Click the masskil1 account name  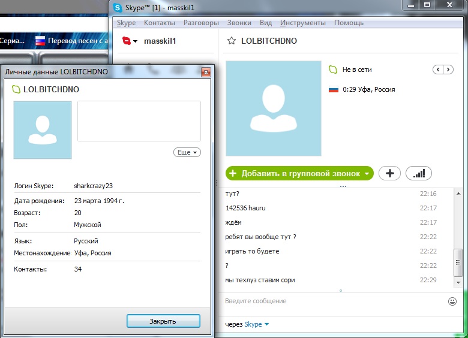click(x=160, y=41)
